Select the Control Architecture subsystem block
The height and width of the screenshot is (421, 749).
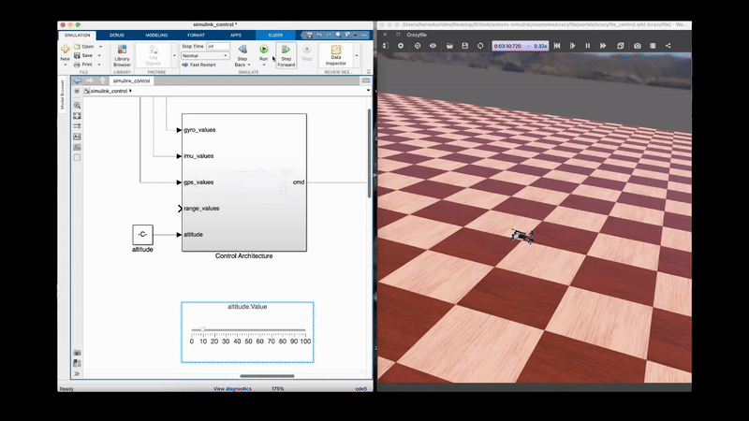[244, 182]
